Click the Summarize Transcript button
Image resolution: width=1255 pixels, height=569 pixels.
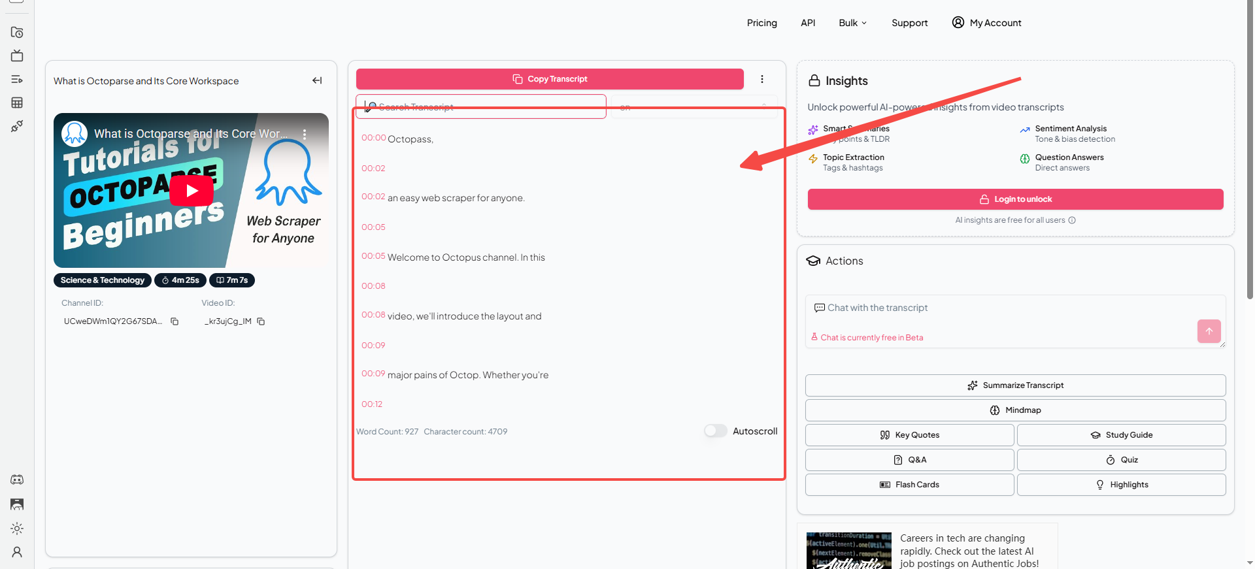[1015, 385]
